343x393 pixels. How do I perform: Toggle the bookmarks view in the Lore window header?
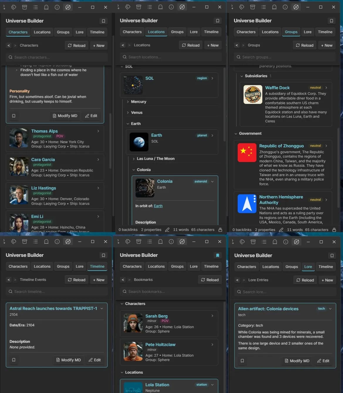[332, 256]
